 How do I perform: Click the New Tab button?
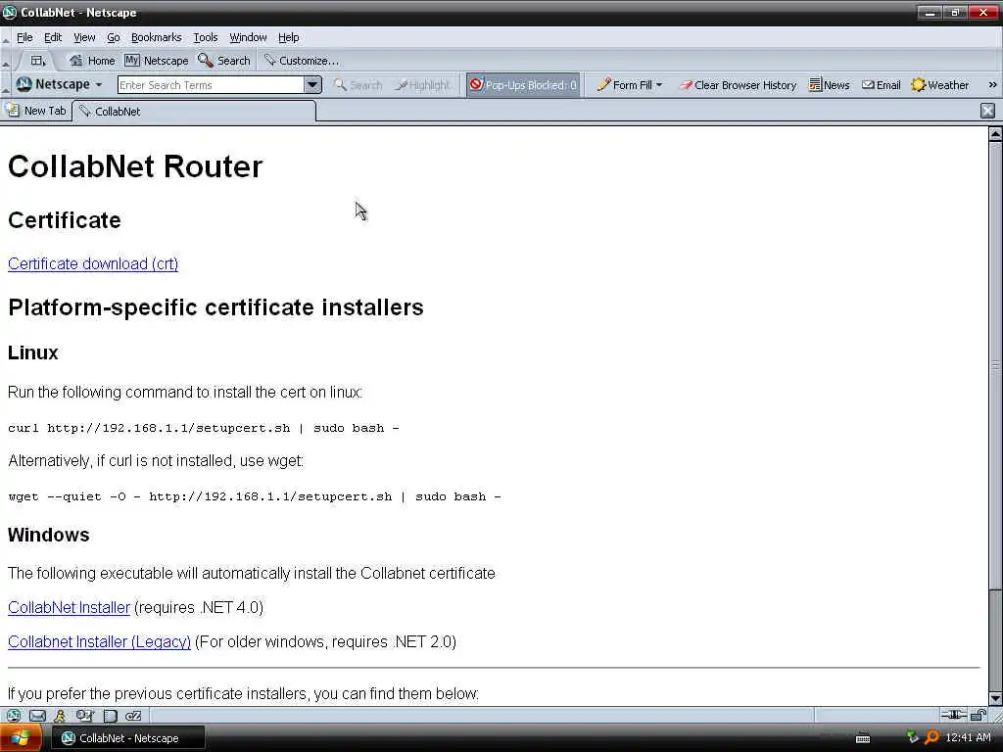pyautogui.click(x=36, y=111)
